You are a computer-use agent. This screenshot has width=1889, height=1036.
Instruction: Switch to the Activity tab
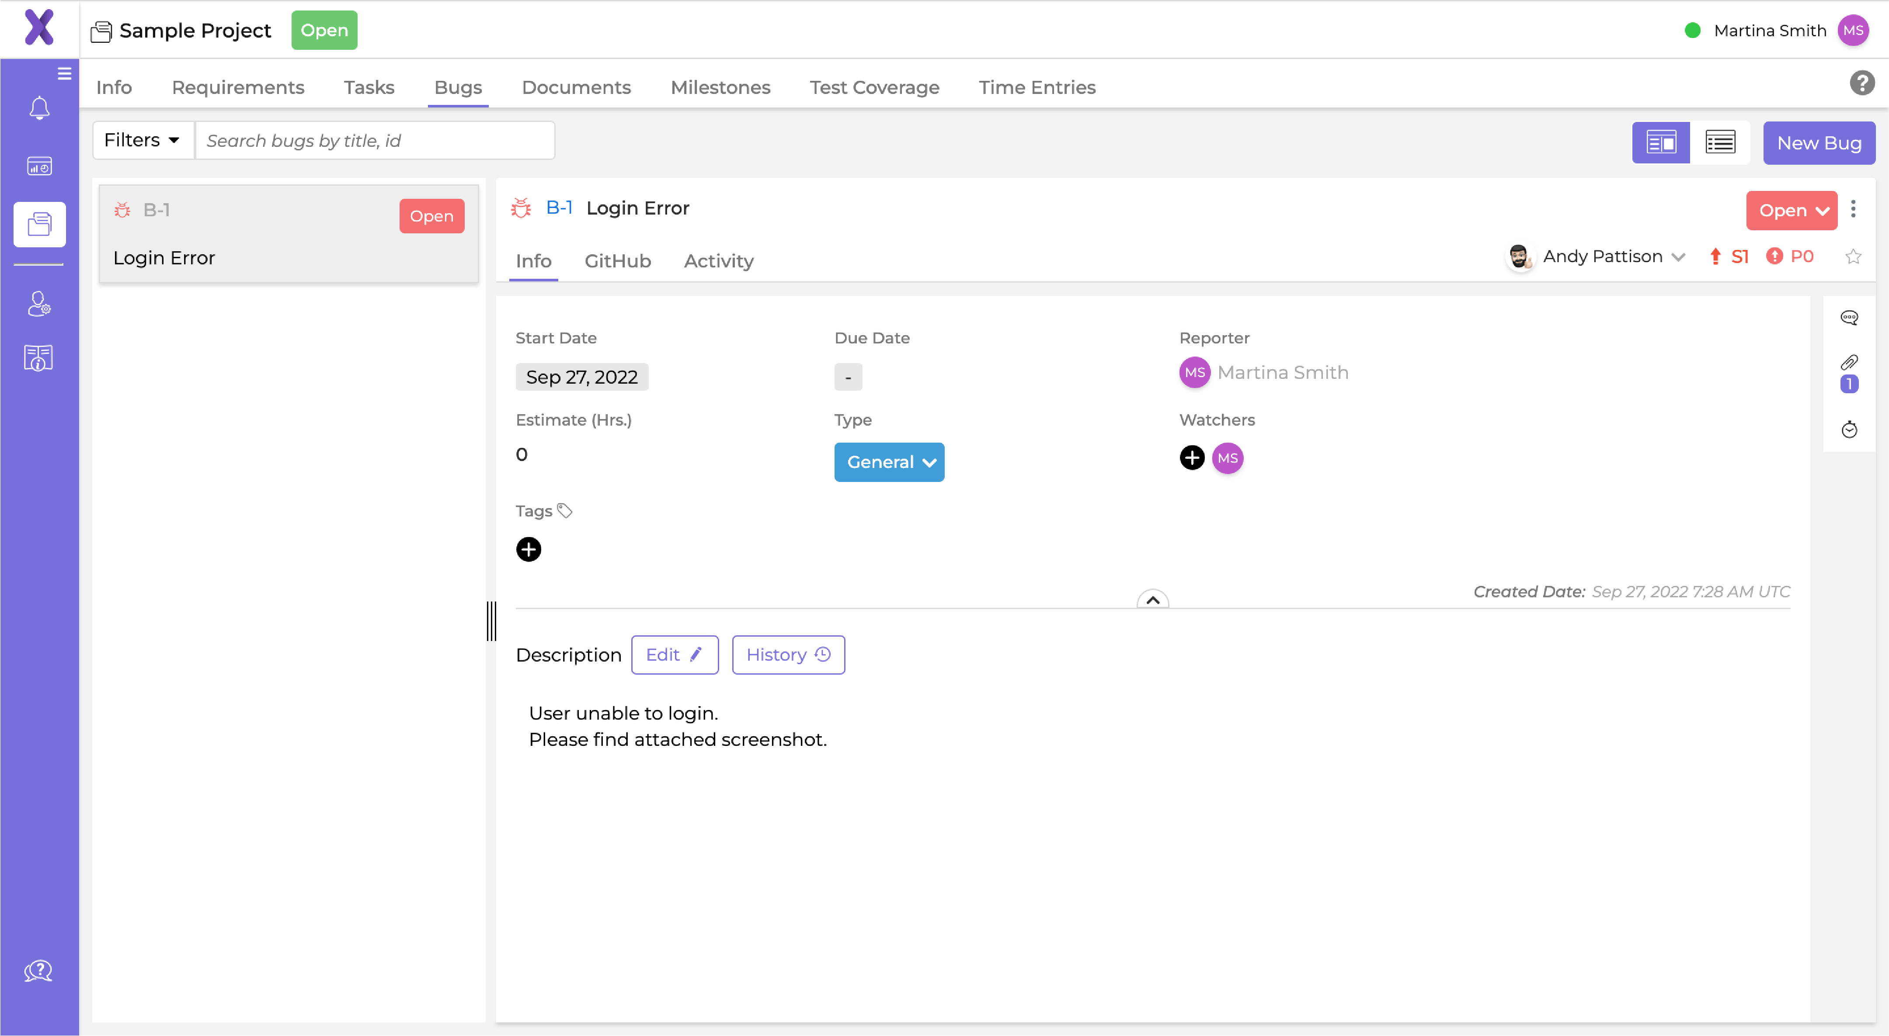point(719,260)
